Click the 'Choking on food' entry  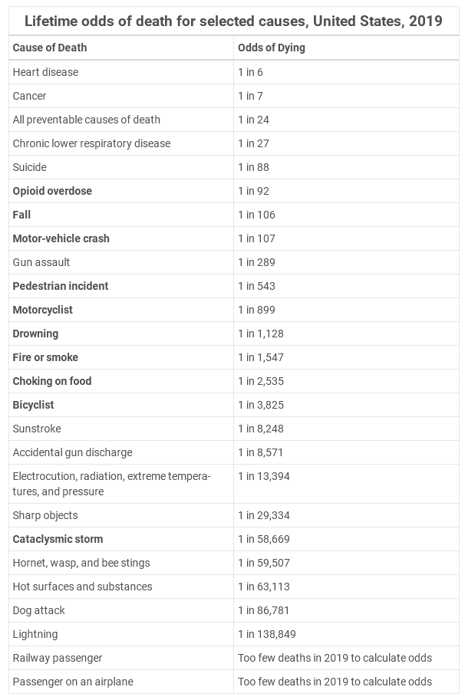coord(52,381)
